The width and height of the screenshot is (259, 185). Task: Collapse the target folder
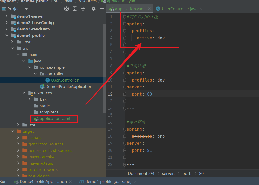point(12,131)
